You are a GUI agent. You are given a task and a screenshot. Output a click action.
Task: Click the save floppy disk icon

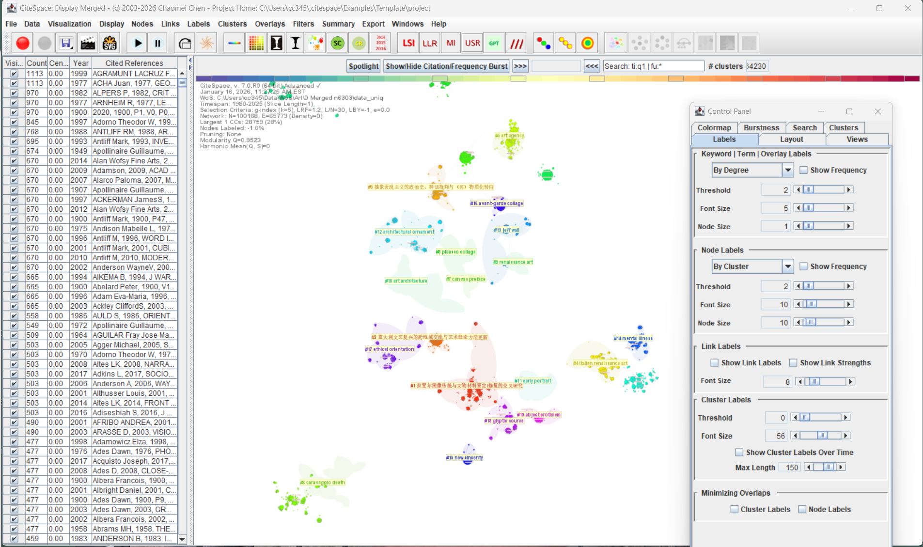[65, 43]
